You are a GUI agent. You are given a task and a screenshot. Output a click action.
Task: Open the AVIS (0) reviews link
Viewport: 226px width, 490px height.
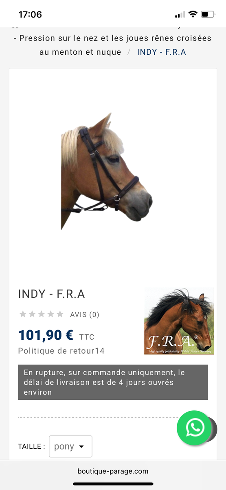[85, 314]
